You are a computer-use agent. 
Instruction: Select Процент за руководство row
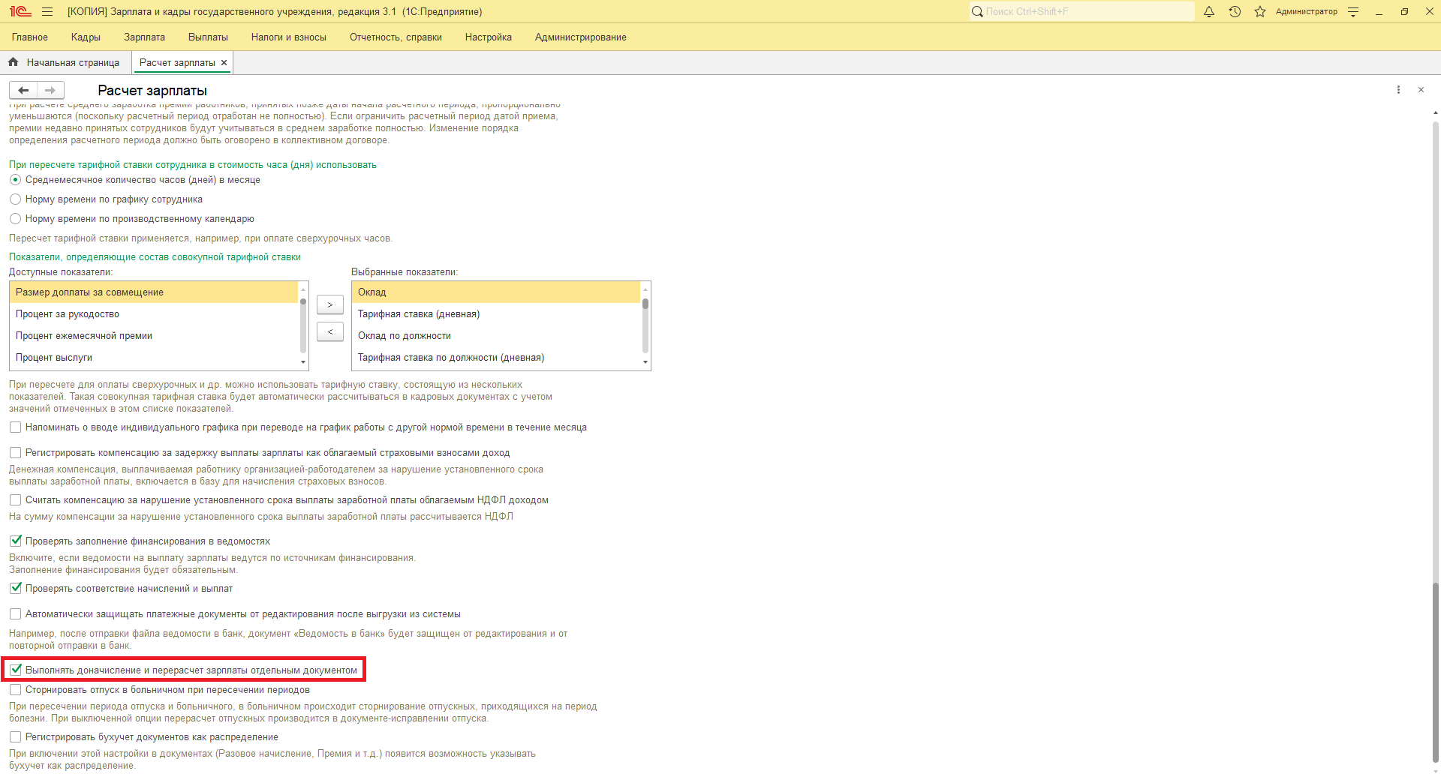click(x=154, y=314)
